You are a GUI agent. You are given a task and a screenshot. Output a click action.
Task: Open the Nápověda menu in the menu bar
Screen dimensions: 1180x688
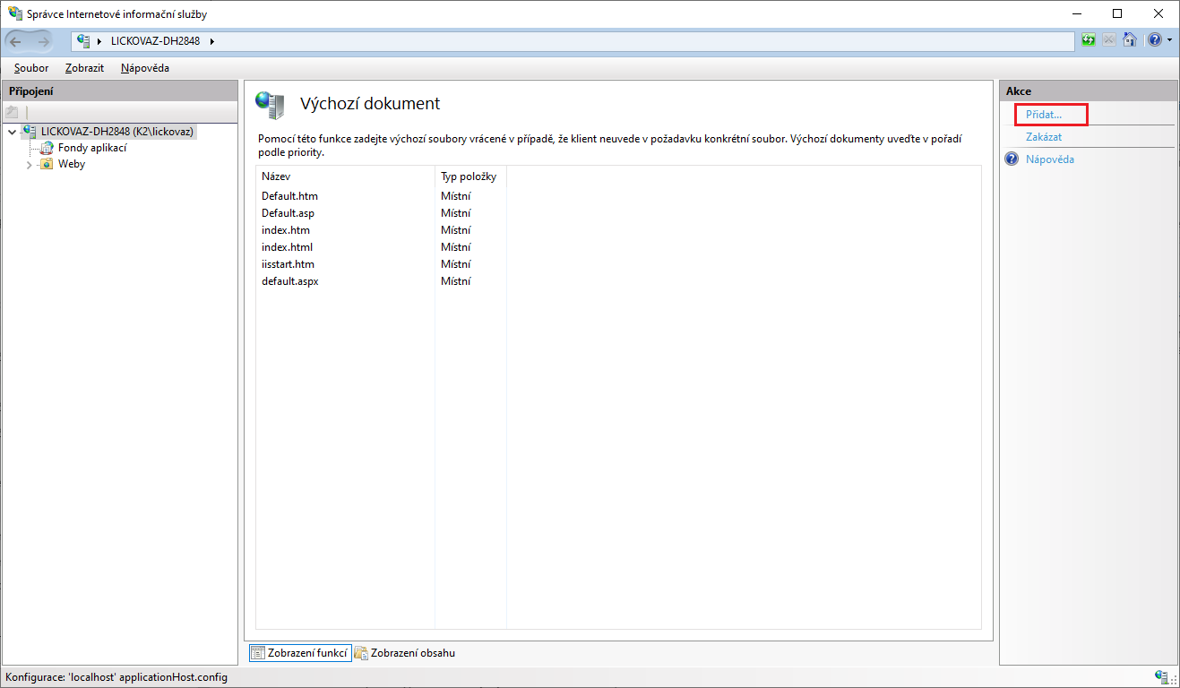coord(145,68)
